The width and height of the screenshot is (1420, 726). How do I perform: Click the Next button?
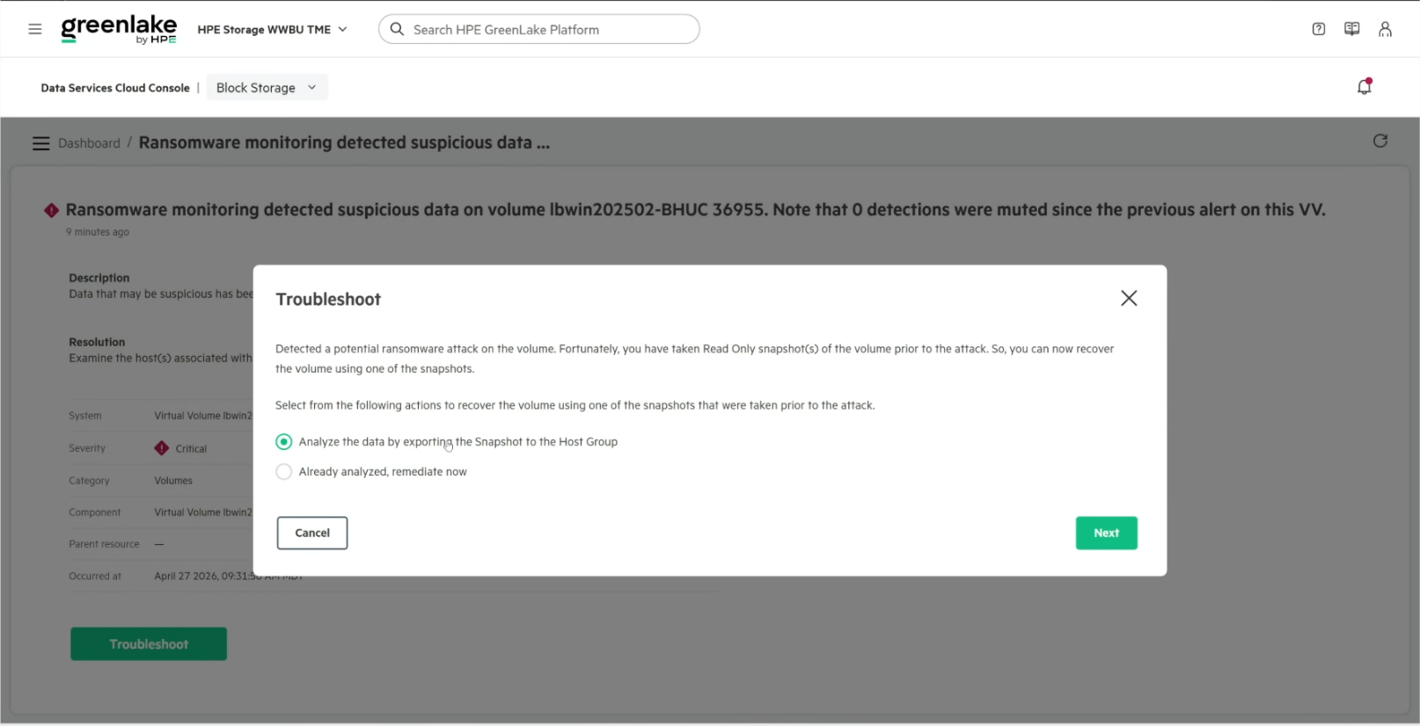(x=1106, y=533)
